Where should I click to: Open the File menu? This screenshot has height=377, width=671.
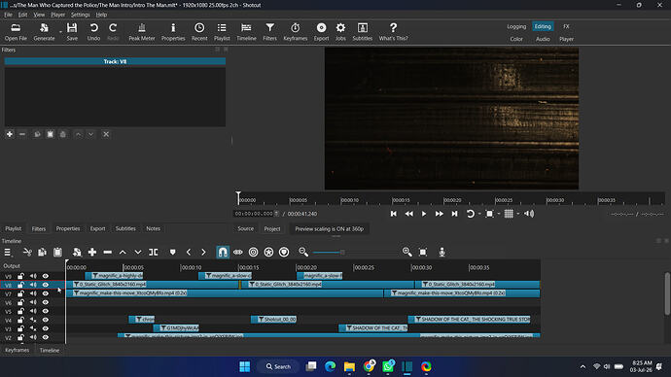8,15
